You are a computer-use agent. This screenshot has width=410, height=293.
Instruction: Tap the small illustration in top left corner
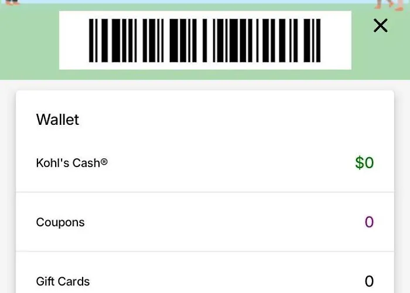(12, 2)
